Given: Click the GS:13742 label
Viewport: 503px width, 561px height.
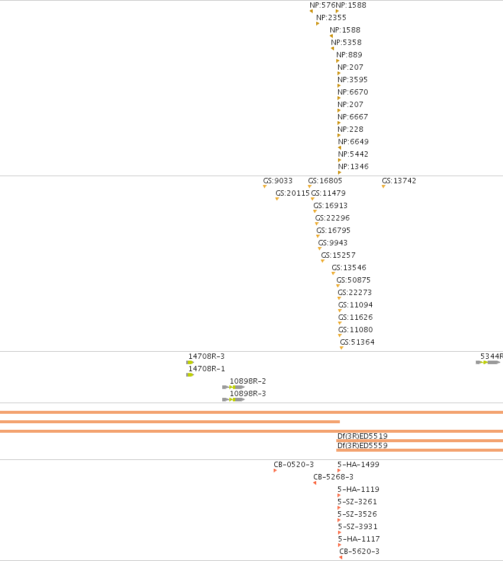Looking at the screenshot, I should coord(399,181).
